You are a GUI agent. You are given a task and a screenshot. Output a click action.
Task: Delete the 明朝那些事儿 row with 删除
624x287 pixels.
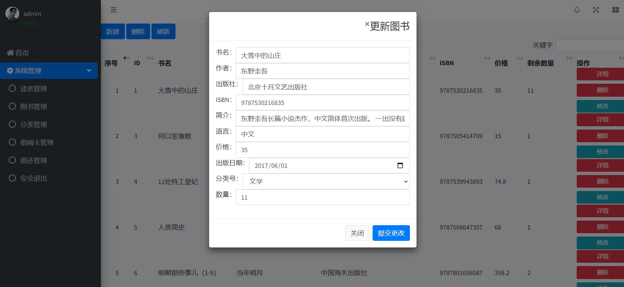click(x=600, y=272)
